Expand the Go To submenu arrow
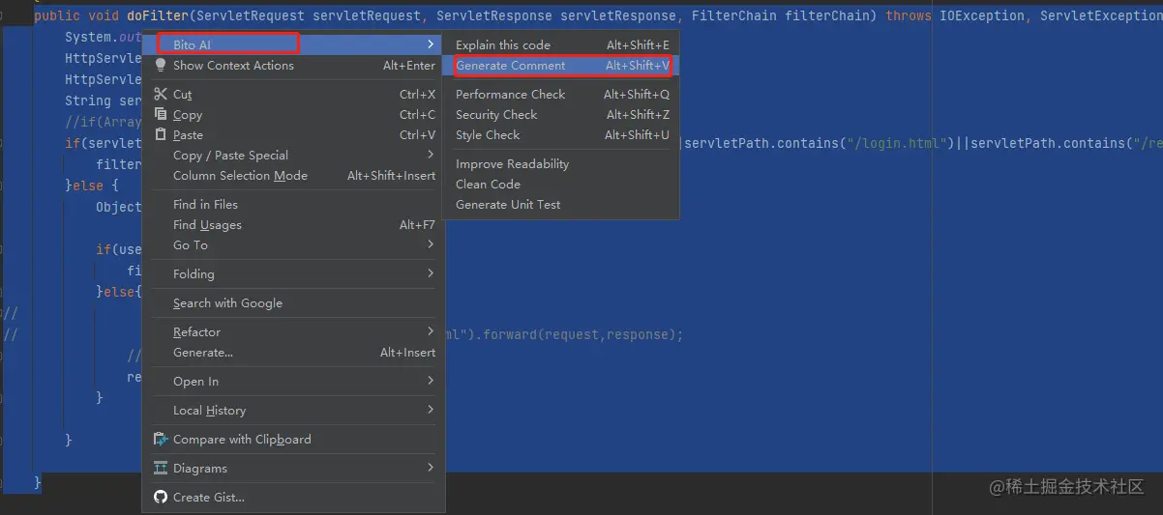Viewport: 1163px width, 515px height. (x=431, y=244)
